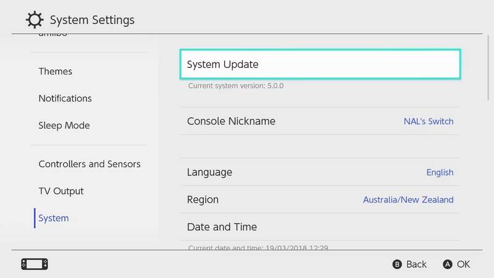Go to Sleep Mode settings
Screen dimensions: 494x278
pos(64,125)
